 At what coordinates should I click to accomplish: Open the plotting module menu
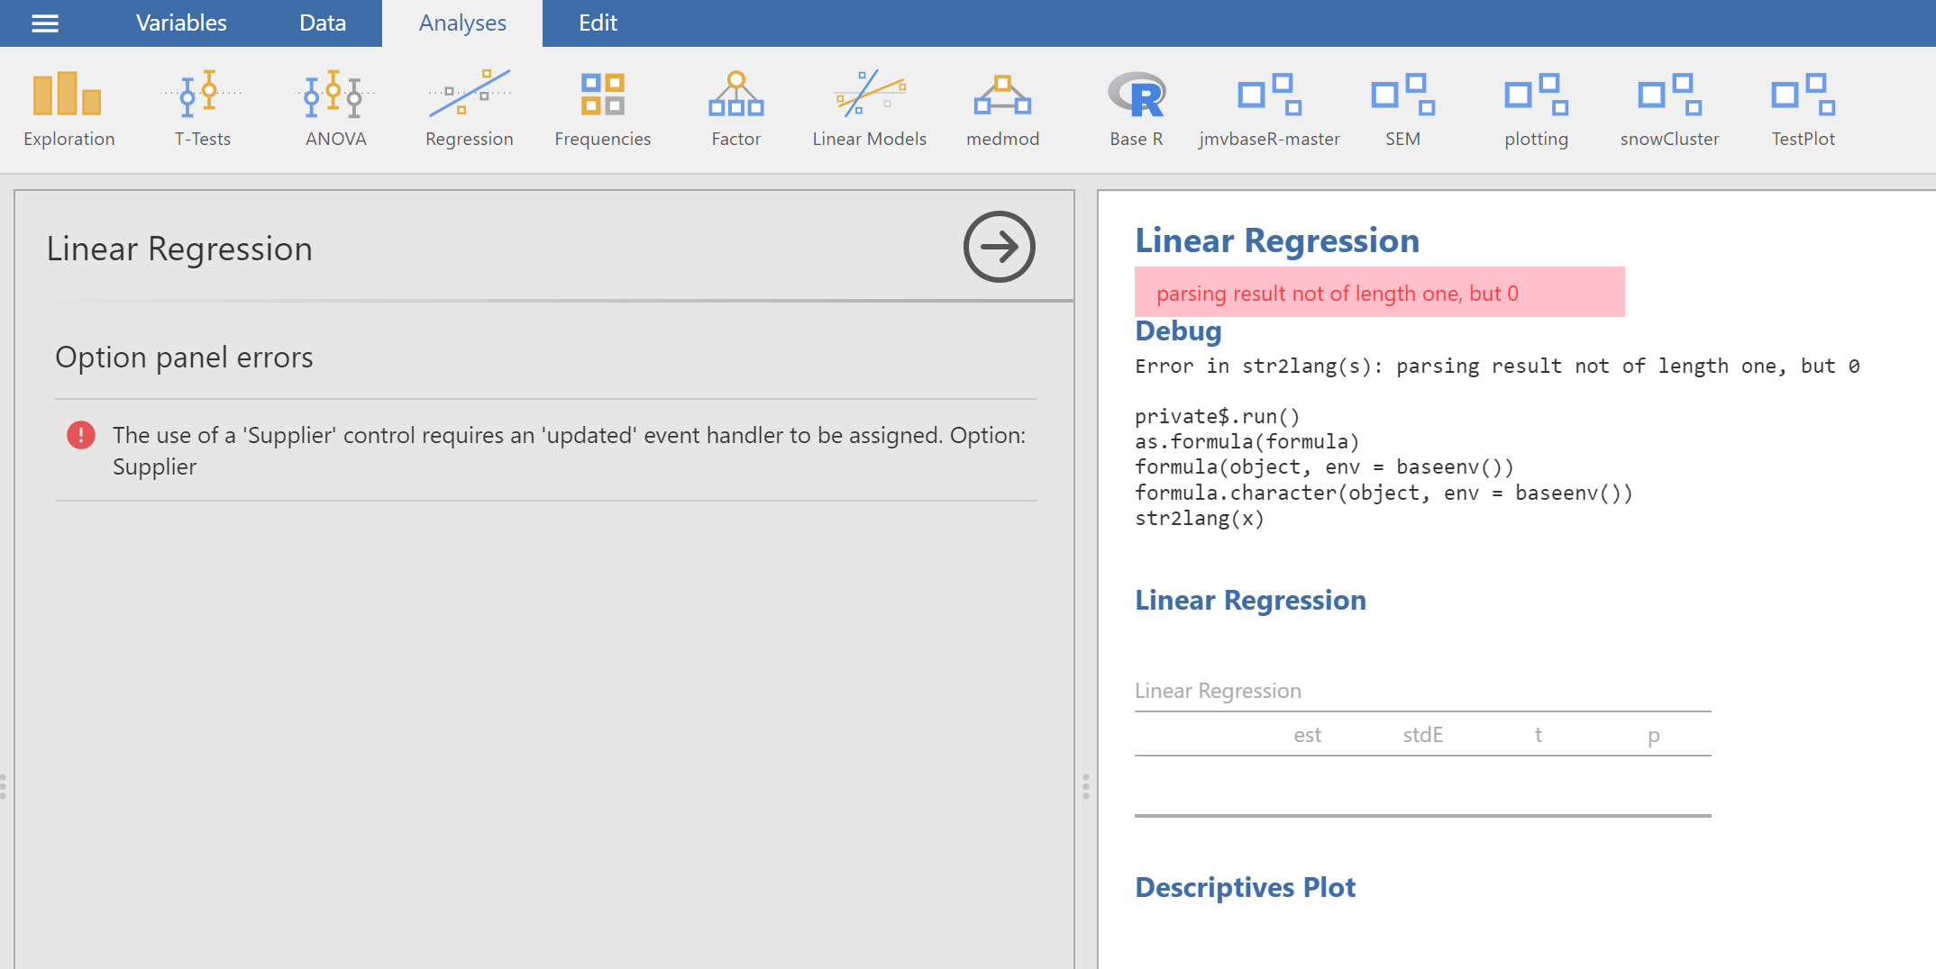click(1536, 108)
